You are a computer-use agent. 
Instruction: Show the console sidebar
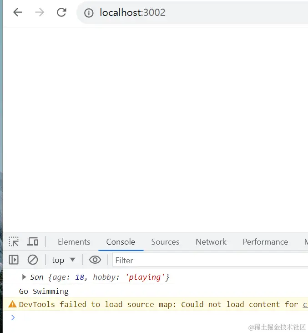pos(14,260)
